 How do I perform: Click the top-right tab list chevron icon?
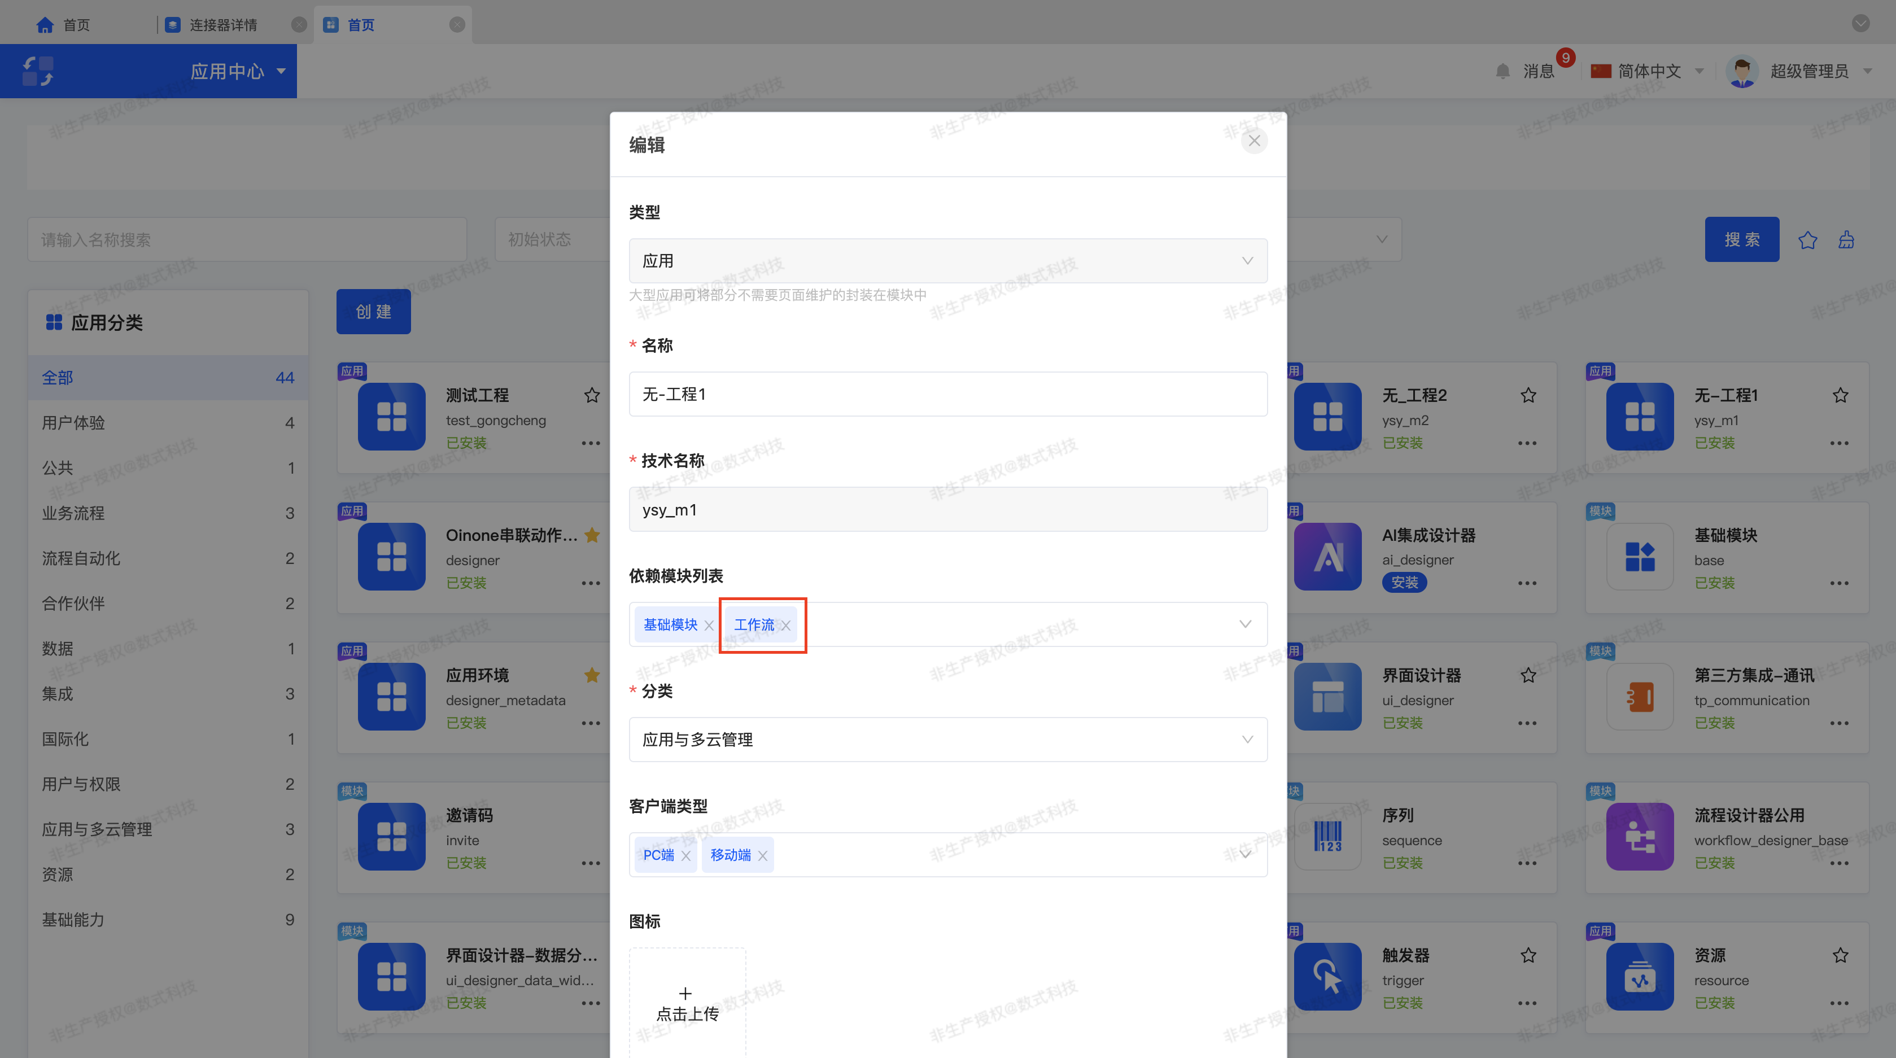(x=1860, y=24)
